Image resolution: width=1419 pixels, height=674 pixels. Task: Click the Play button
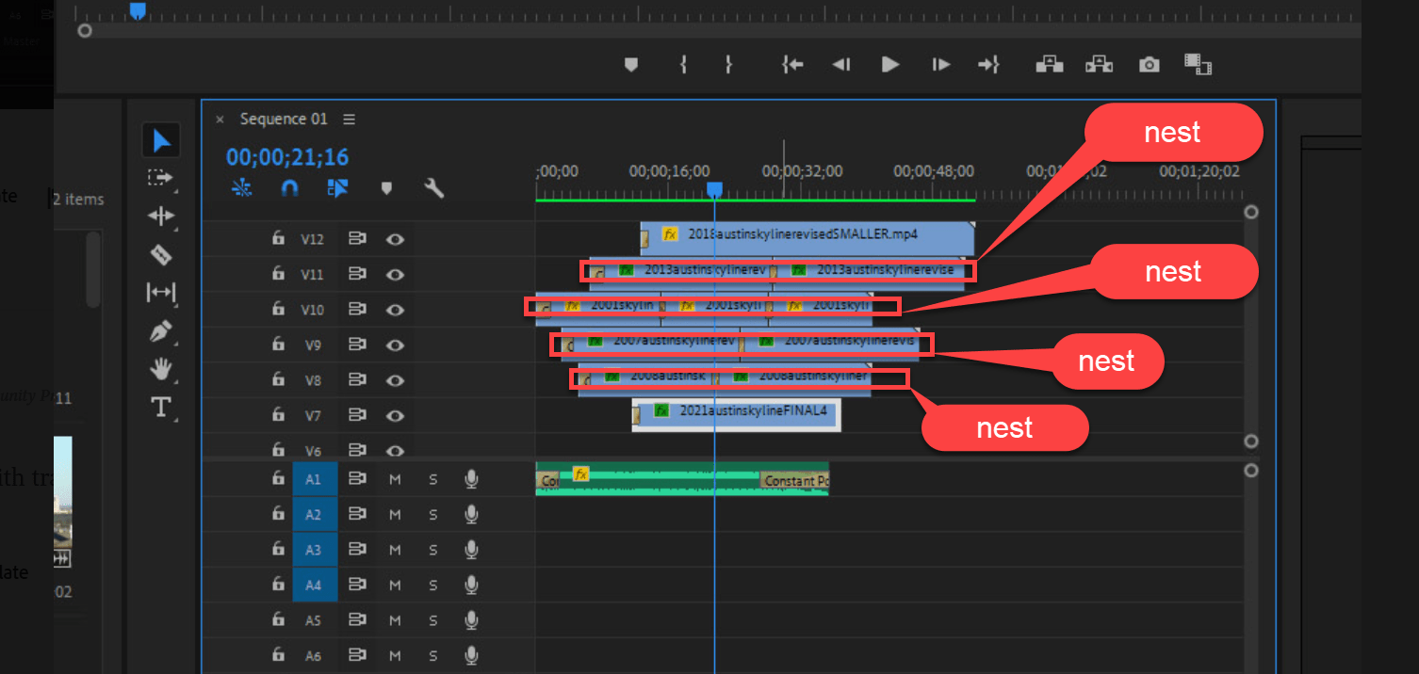coord(889,64)
